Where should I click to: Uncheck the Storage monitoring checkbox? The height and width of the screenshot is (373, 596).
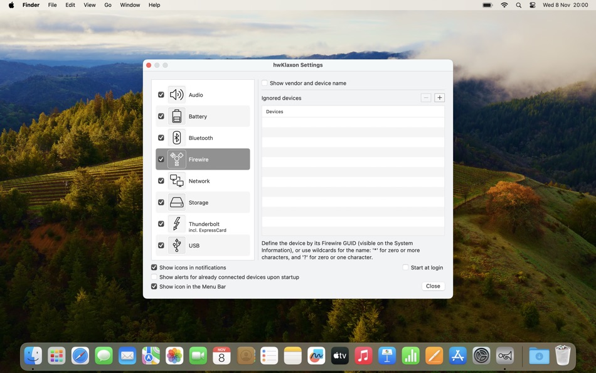click(x=161, y=202)
